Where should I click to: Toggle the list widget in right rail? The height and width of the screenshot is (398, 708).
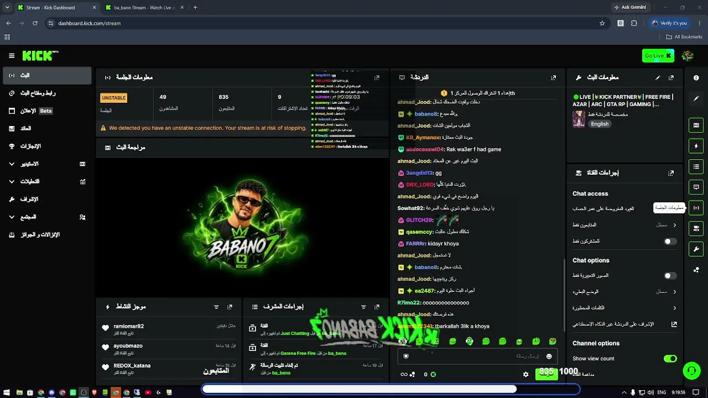pyautogui.click(x=696, y=166)
